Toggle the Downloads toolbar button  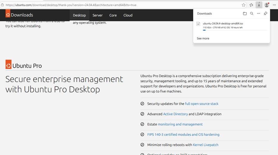pyautogui.click(x=259, y=5)
